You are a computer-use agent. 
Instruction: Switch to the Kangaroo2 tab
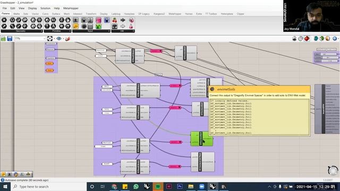pyautogui.click(x=159, y=14)
